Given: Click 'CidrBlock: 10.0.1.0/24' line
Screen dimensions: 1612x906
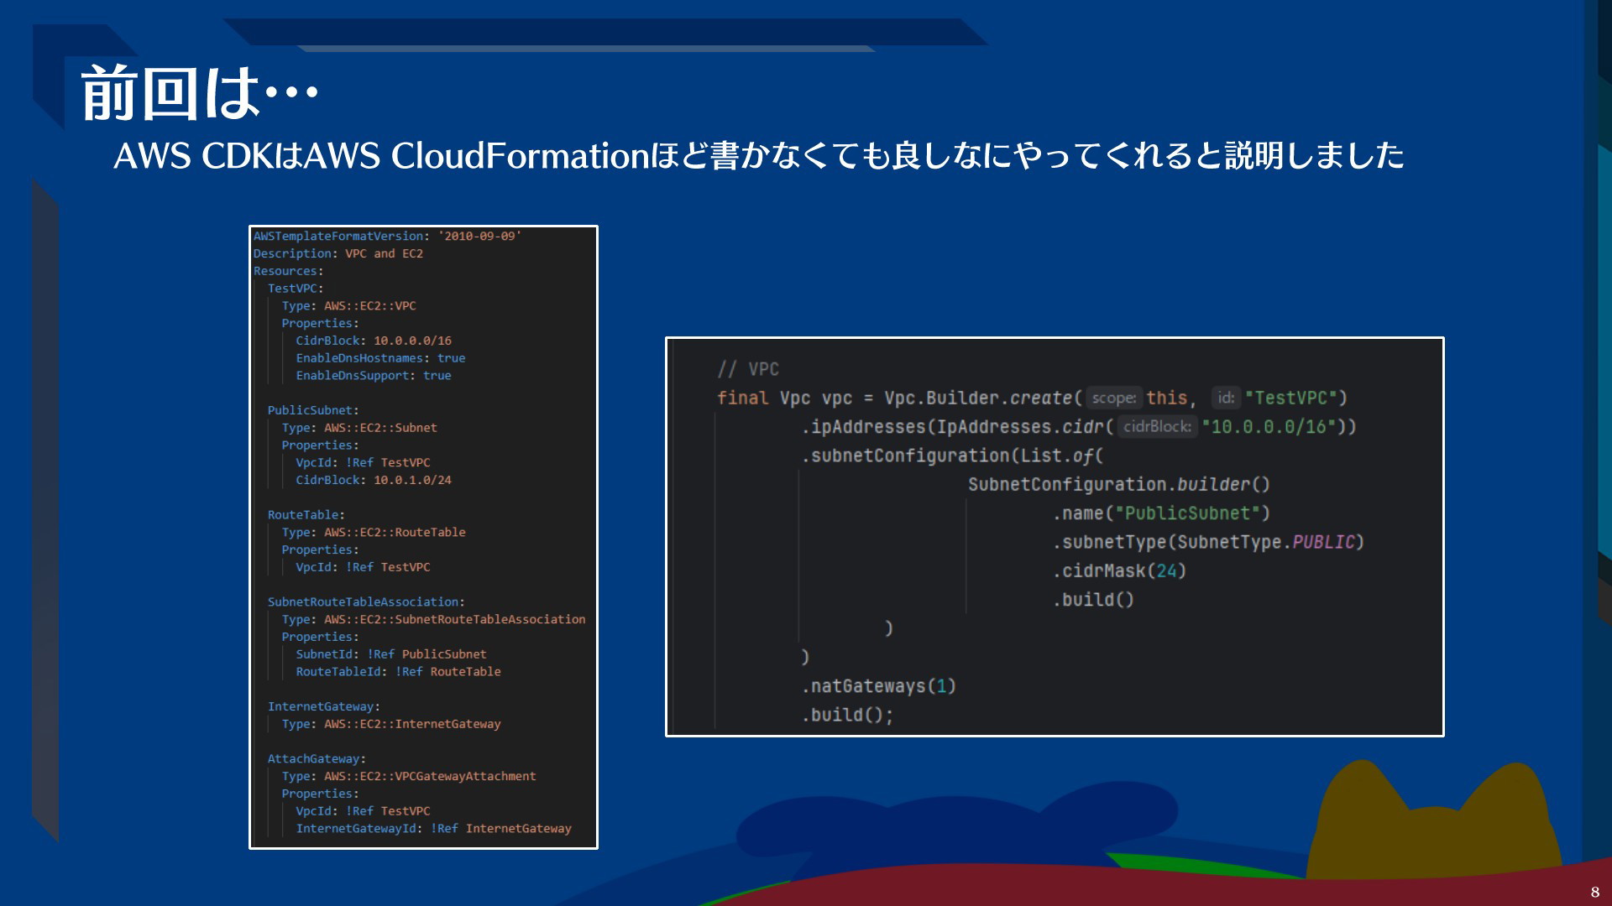Looking at the screenshot, I should [x=374, y=480].
